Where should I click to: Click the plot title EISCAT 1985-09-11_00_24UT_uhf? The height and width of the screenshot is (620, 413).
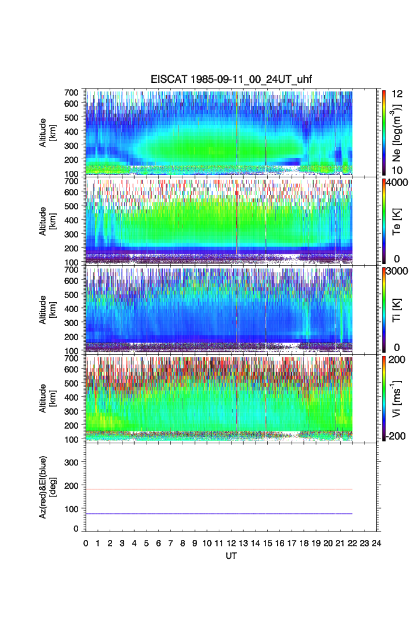click(x=232, y=80)
